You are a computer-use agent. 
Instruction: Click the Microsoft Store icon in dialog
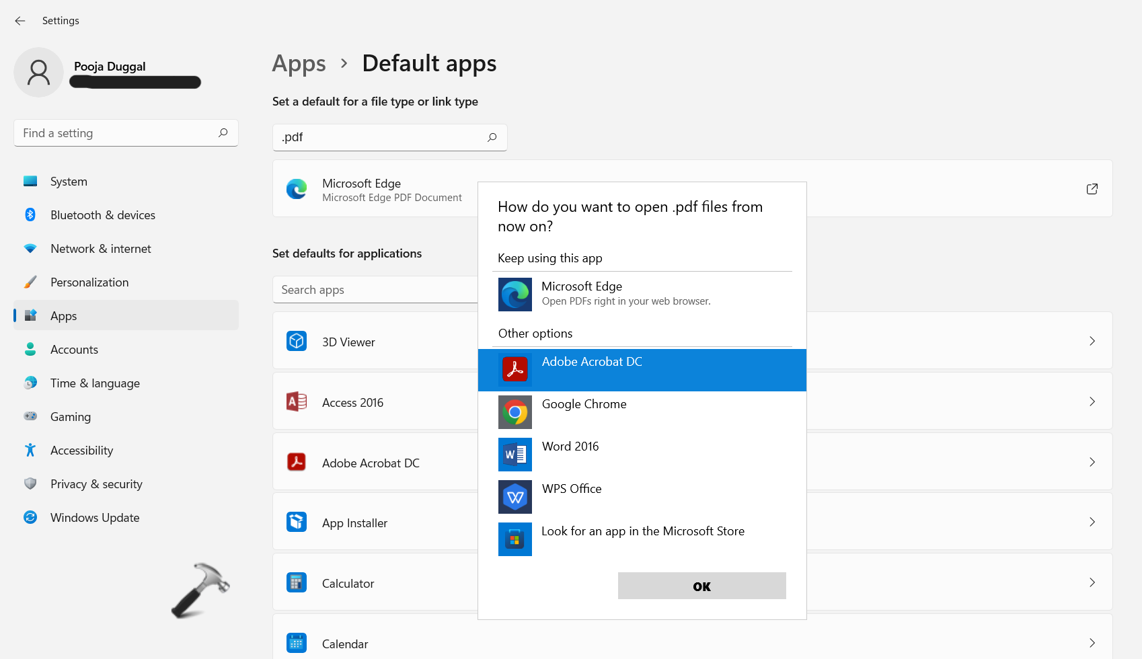tap(515, 539)
